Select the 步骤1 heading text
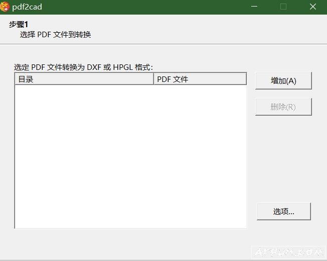Viewport: 327px width, 261px height. tap(19, 25)
